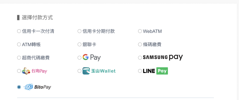Image resolution: width=239 pixels, height=100 pixels.
Task: Mark the radio circle beside LINE Pay
Action: (140, 71)
